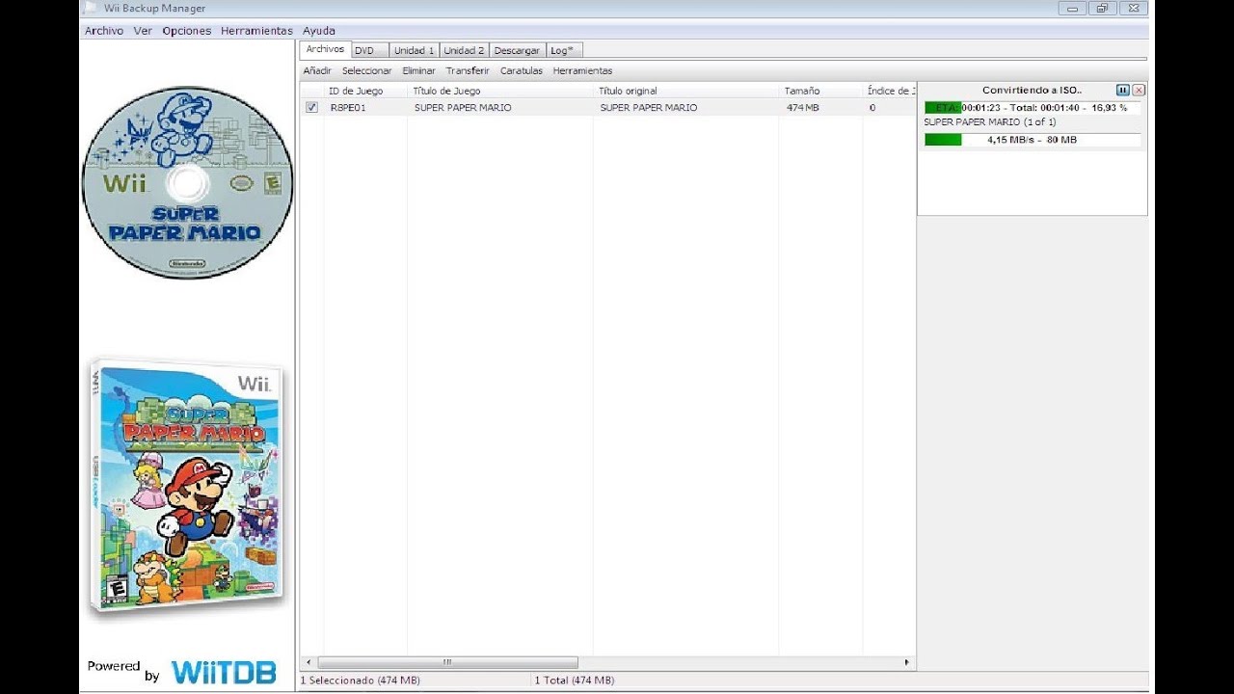Open the Archivo menu
The image size is (1234, 694).
[x=104, y=31]
